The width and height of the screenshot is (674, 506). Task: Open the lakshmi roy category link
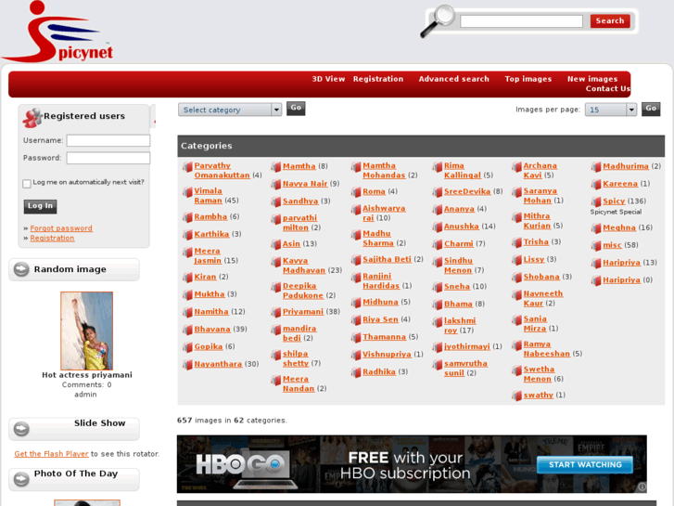pos(460,326)
